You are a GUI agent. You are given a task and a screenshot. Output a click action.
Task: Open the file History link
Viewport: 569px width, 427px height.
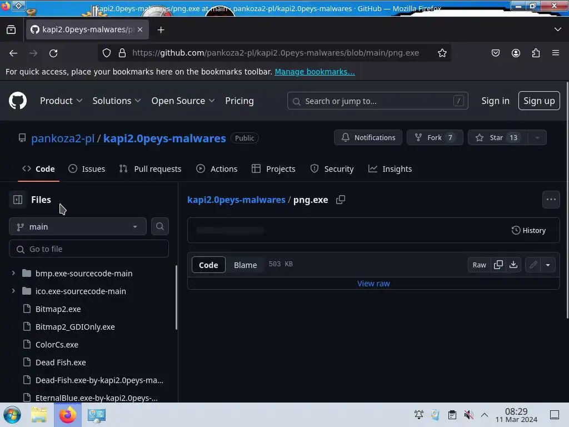[x=528, y=230]
